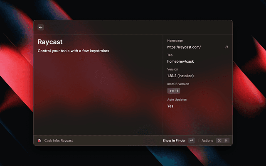Click the Command key symbol icon
Viewport: 266px width, 166px height.
[219, 141]
